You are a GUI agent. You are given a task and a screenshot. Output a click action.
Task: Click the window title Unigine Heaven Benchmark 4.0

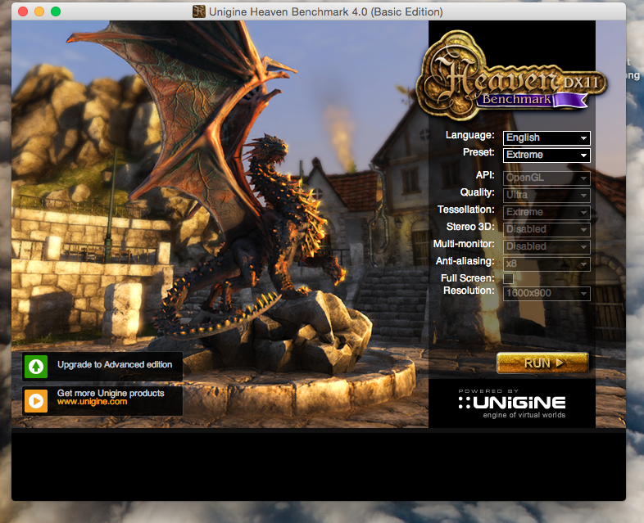tap(326, 12)
